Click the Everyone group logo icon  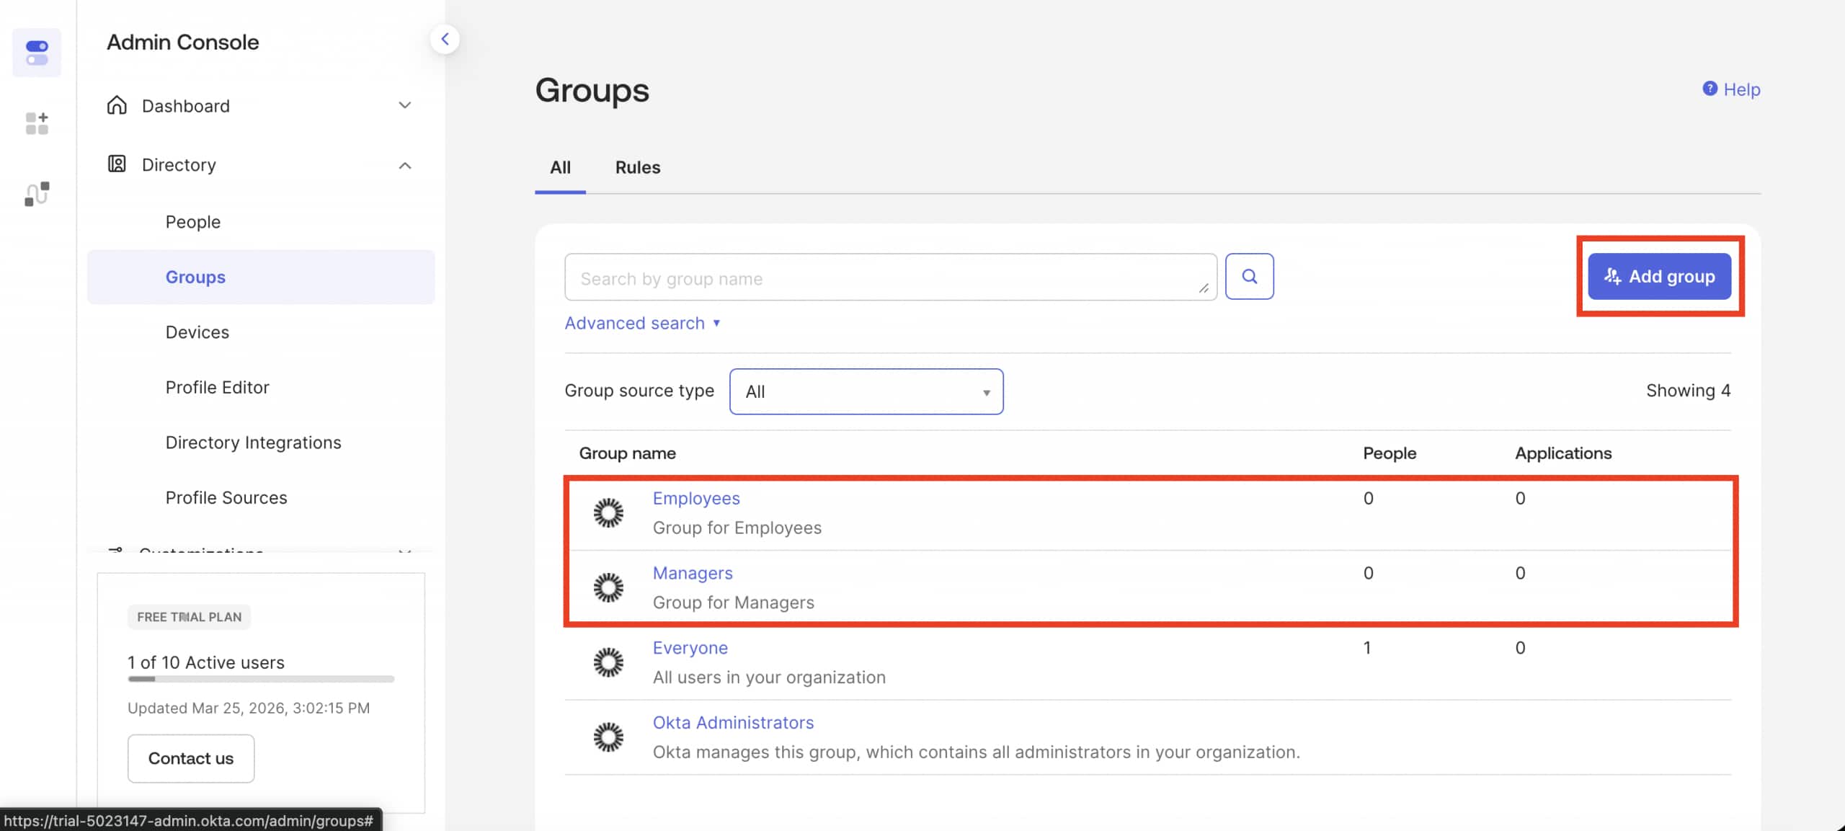point(608,662)
